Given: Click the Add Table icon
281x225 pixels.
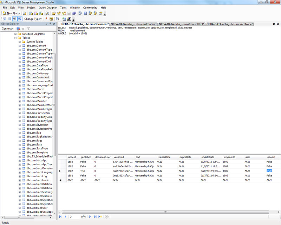Looking at the screenshot, I should tap(64, 19).
